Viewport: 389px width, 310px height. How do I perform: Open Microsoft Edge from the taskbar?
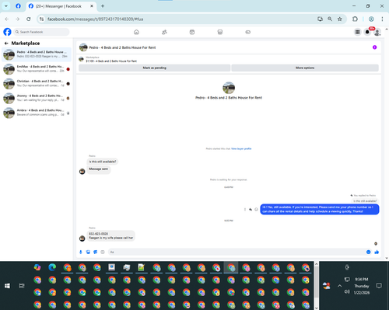(x=52, y=267)
